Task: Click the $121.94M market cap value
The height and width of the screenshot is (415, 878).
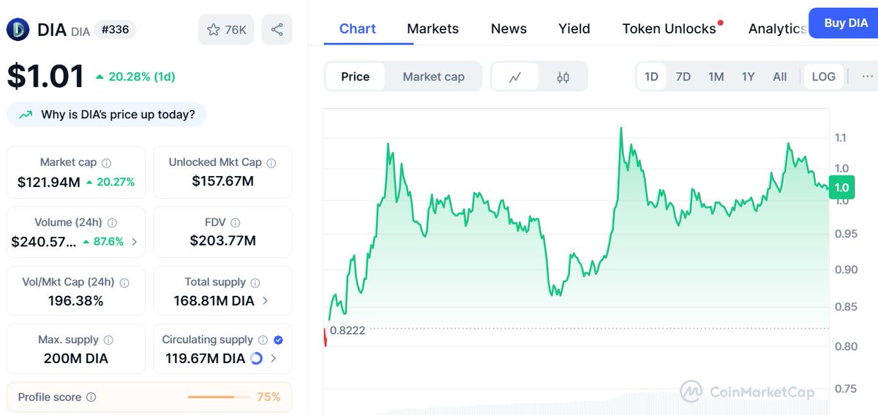Action: click(x=49, y=182)
